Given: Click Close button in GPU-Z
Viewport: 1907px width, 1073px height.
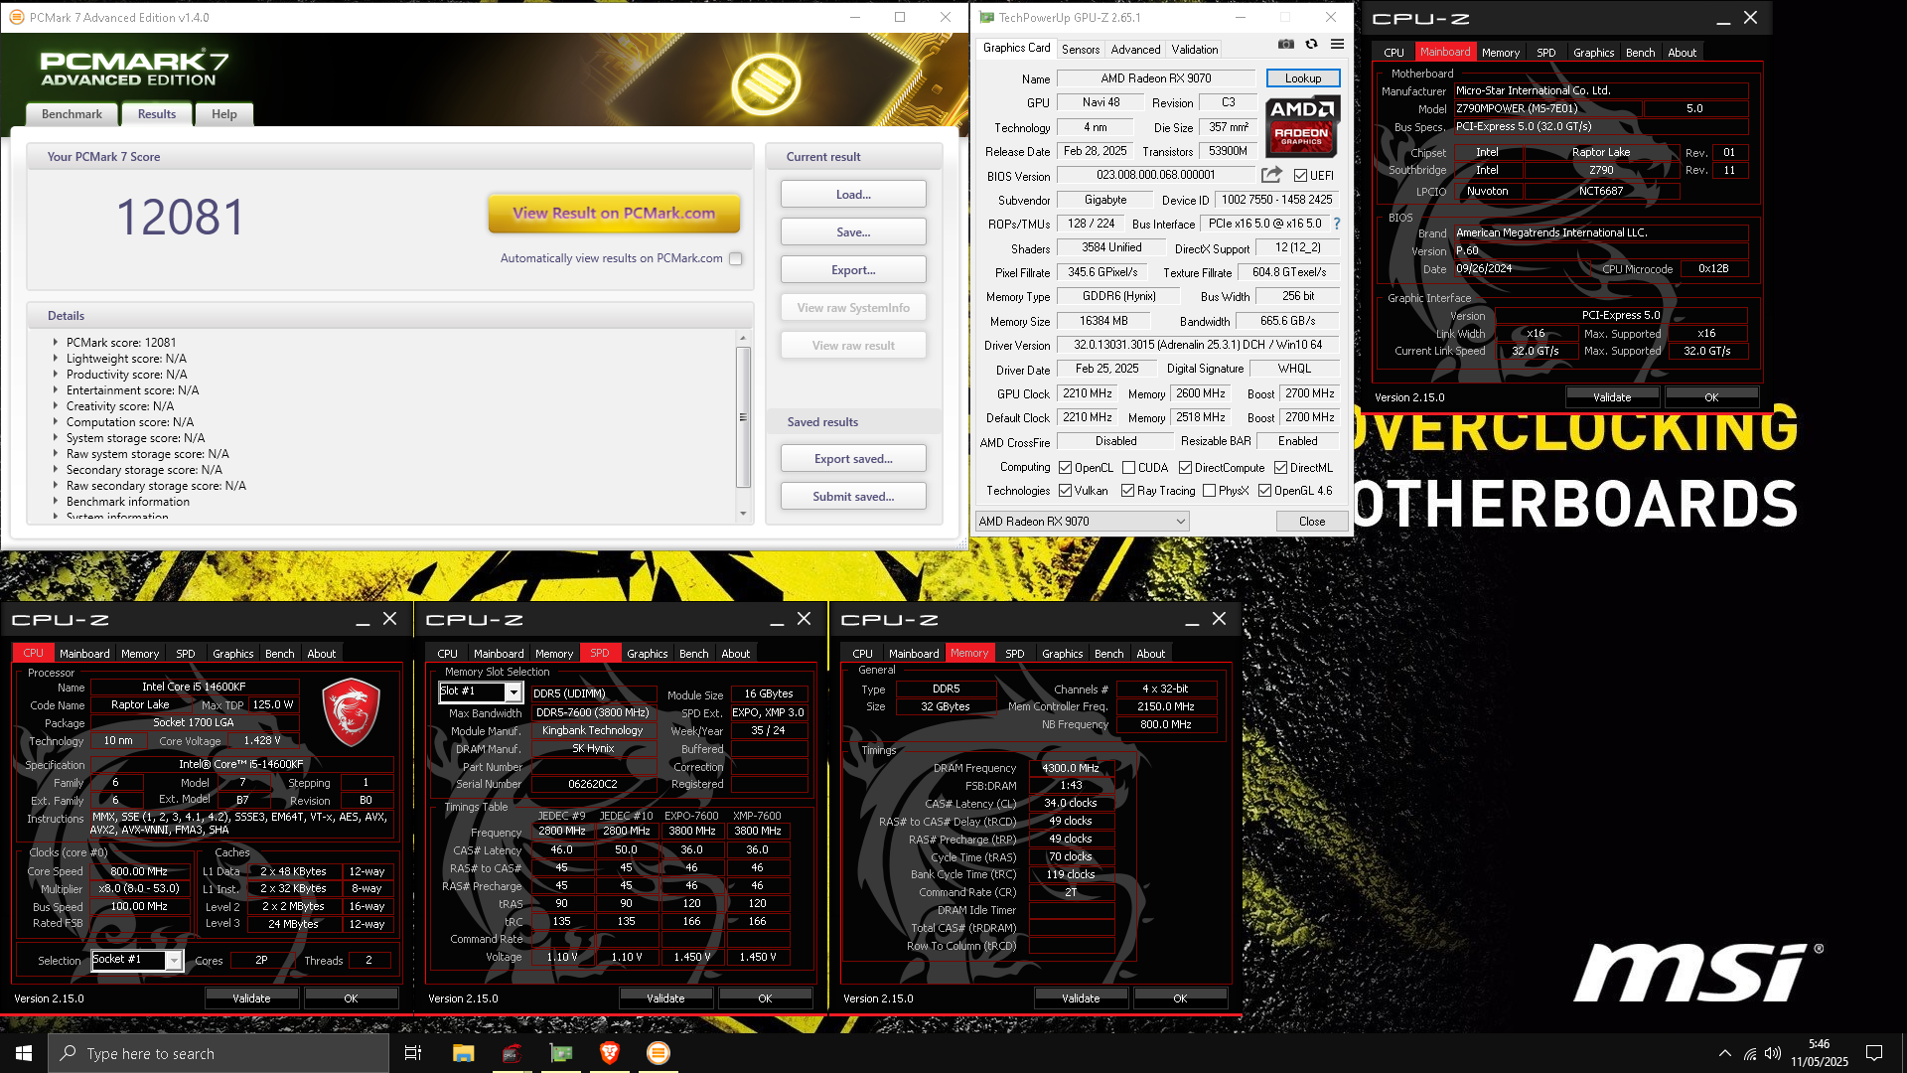Looking at the screenshot, I should pos(1312,521).
